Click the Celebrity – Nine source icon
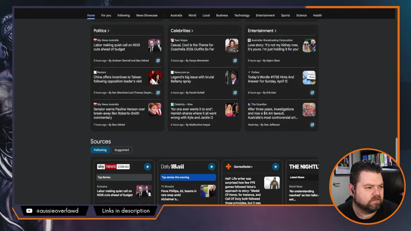The image size is (411, 231). pos(172,104)
